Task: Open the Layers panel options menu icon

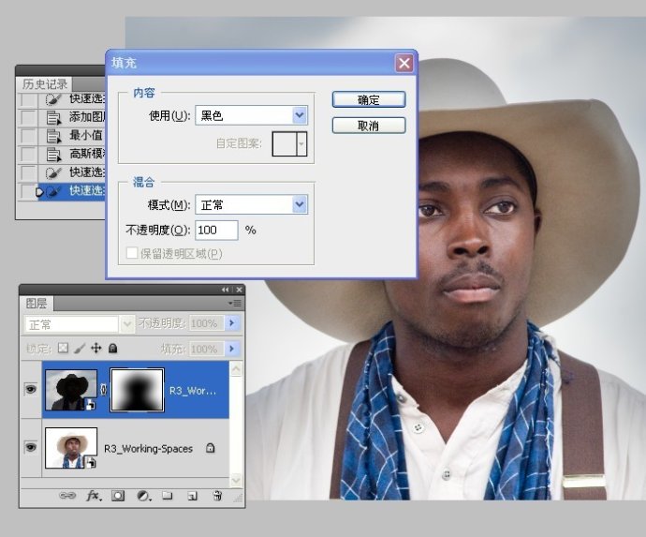Action: [236, 303]
